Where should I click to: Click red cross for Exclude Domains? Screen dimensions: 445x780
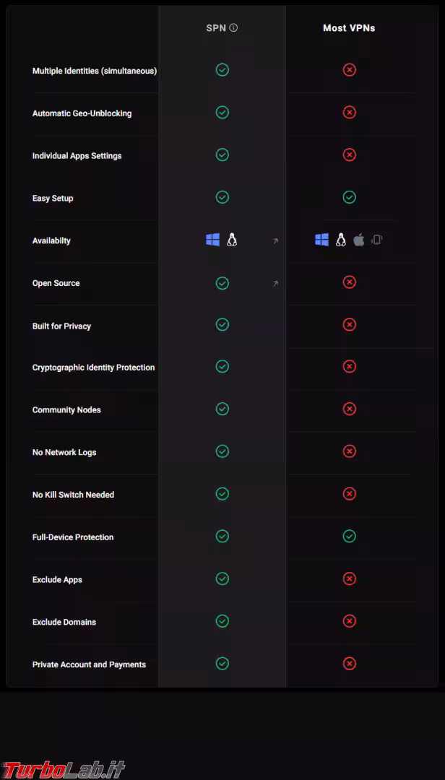350,621
